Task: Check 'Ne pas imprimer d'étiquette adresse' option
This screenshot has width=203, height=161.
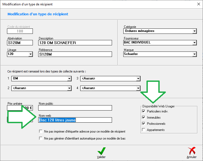Action: click(x=41, y=132)
